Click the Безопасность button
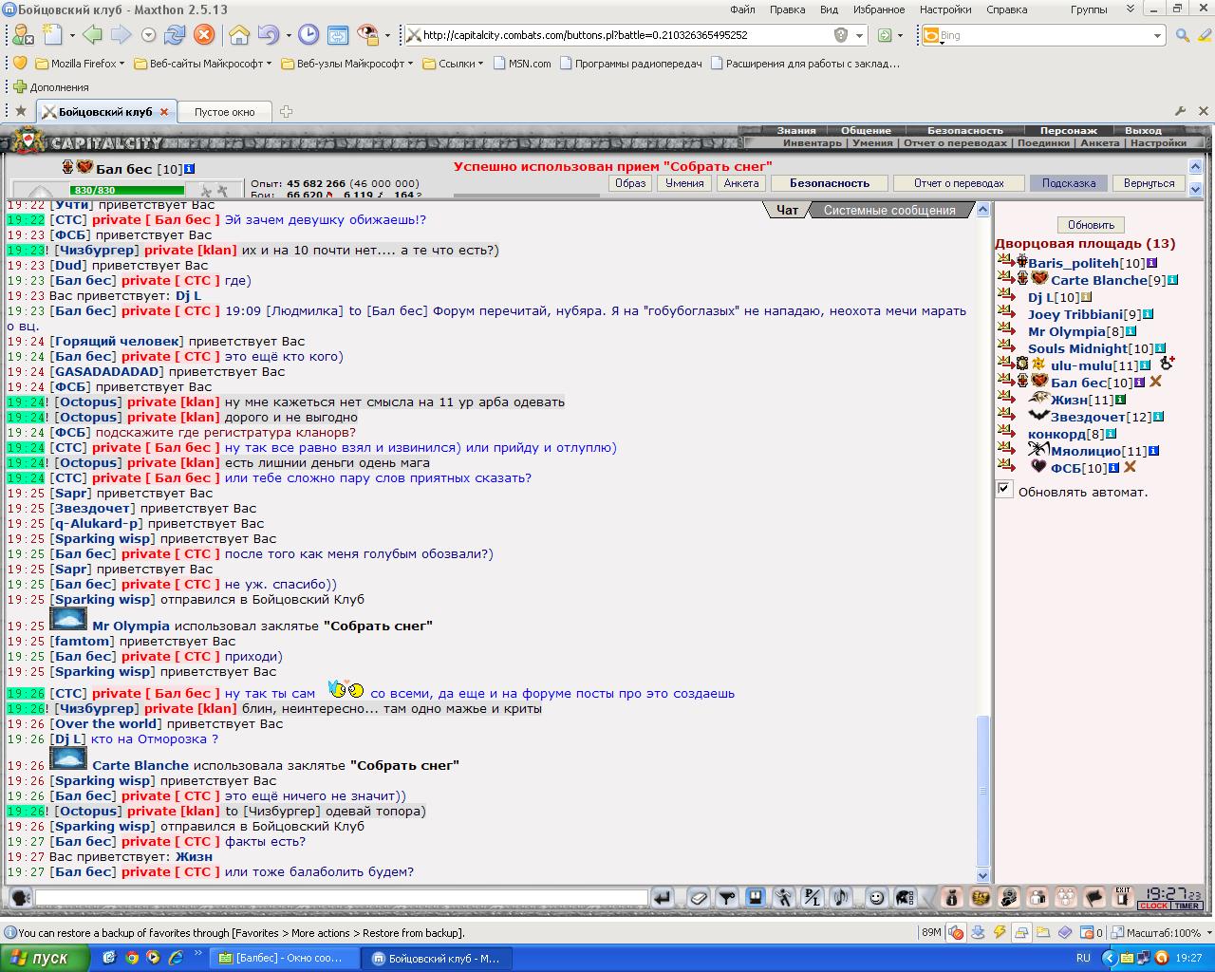 (830, 183)
